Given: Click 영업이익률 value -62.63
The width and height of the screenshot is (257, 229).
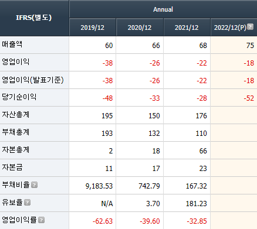Looking at the screenshot, I should tap(103, 221).
